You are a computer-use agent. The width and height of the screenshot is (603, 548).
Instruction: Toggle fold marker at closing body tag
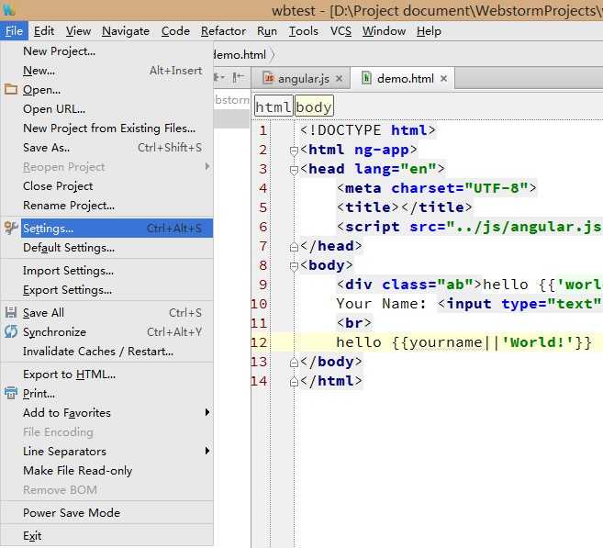point(294,363)
